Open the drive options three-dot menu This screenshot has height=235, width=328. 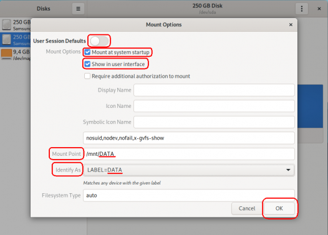[x=302, y=9]
